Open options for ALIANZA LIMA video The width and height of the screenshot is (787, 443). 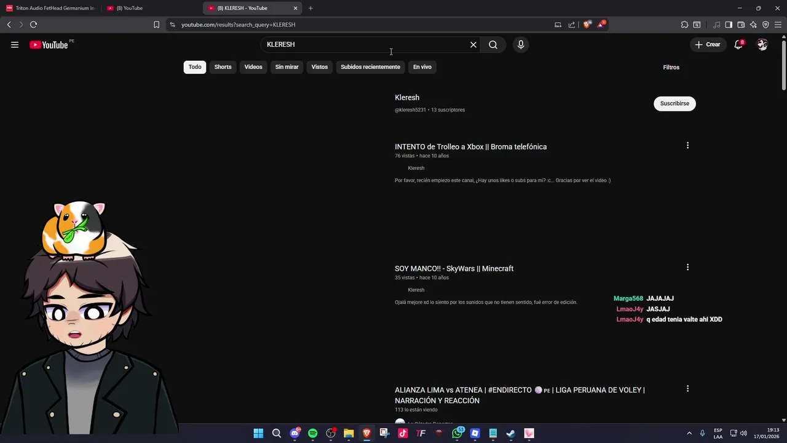[687, 388]
